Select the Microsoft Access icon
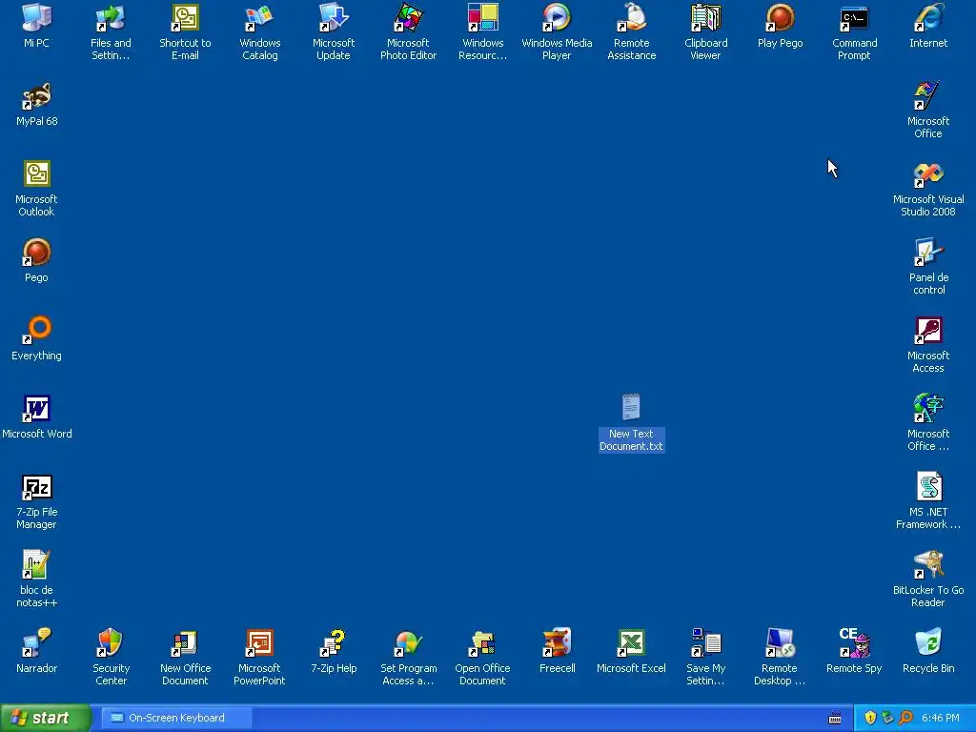This screenshot has width=976, height=732. [928, 330]
